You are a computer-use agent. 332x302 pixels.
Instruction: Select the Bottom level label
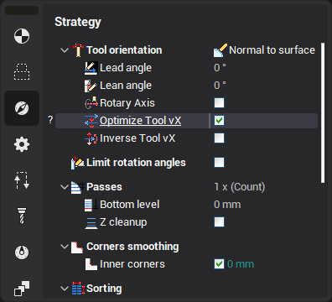(x=130, y=205)
